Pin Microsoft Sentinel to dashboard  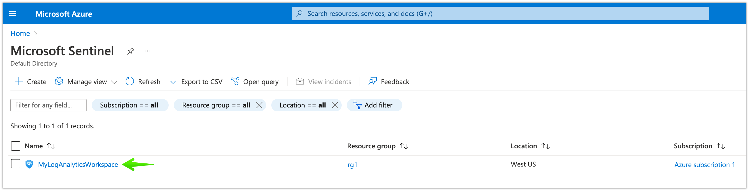[x=131, y=51]
